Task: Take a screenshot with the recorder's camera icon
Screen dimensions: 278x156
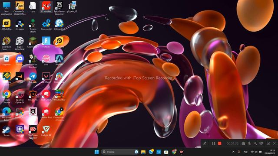Action: (x=243, y=143)
